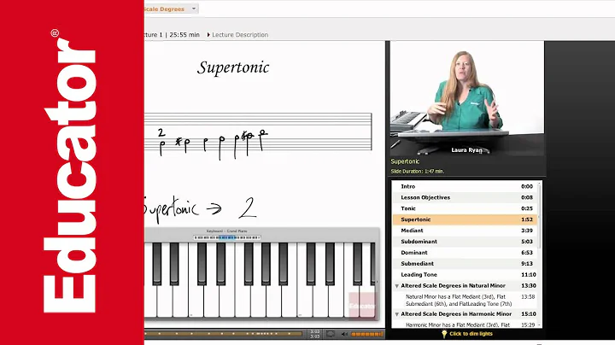This screenshot has width=615, height=345.
Task: Click the 'Supertonic' slide title heading
Action: tap(233, 67)
